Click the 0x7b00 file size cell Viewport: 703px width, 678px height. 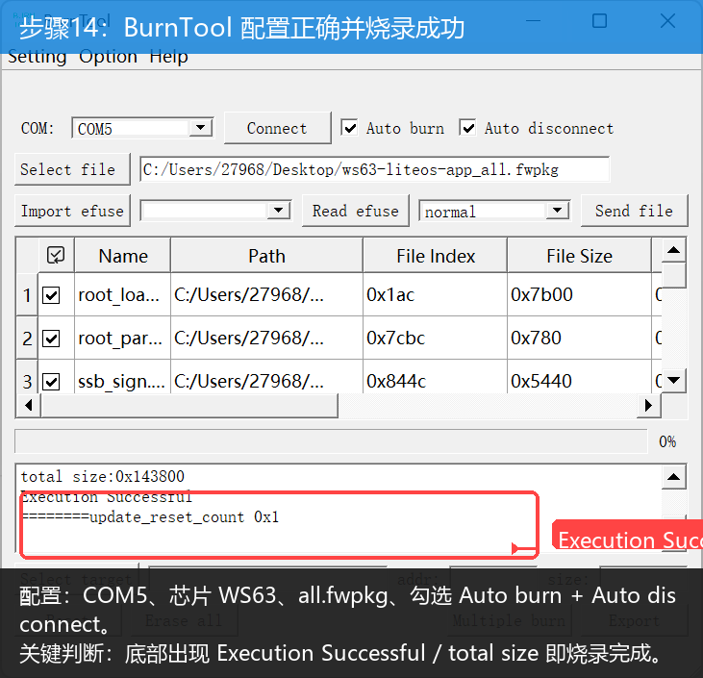point(579,295)
